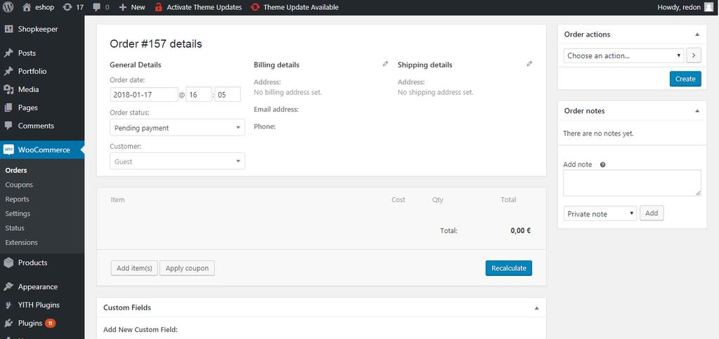Click the plus New icon in admin bar
The height and width of the screenshot is (339, 719).
tap(122, 7)
